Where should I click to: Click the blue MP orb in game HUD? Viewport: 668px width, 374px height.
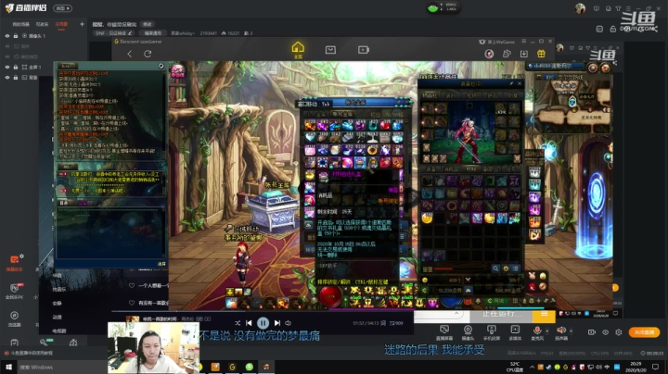point(451,301)
